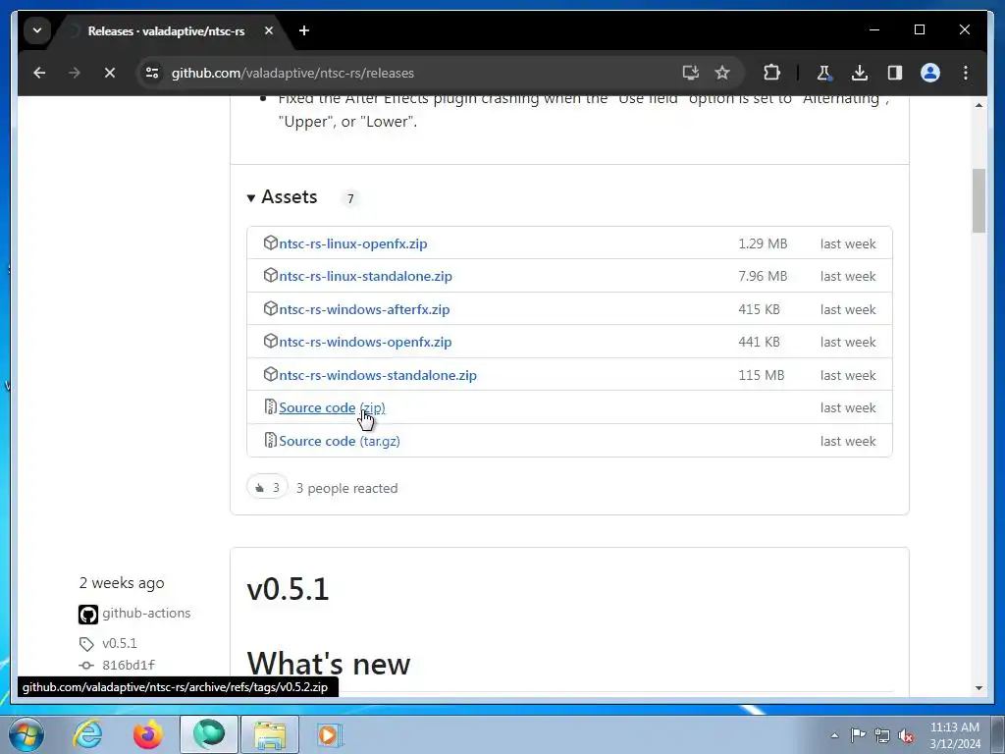
Task: Download ntsc-rs-windows-standalone.zip
Action: click(378, 375)
